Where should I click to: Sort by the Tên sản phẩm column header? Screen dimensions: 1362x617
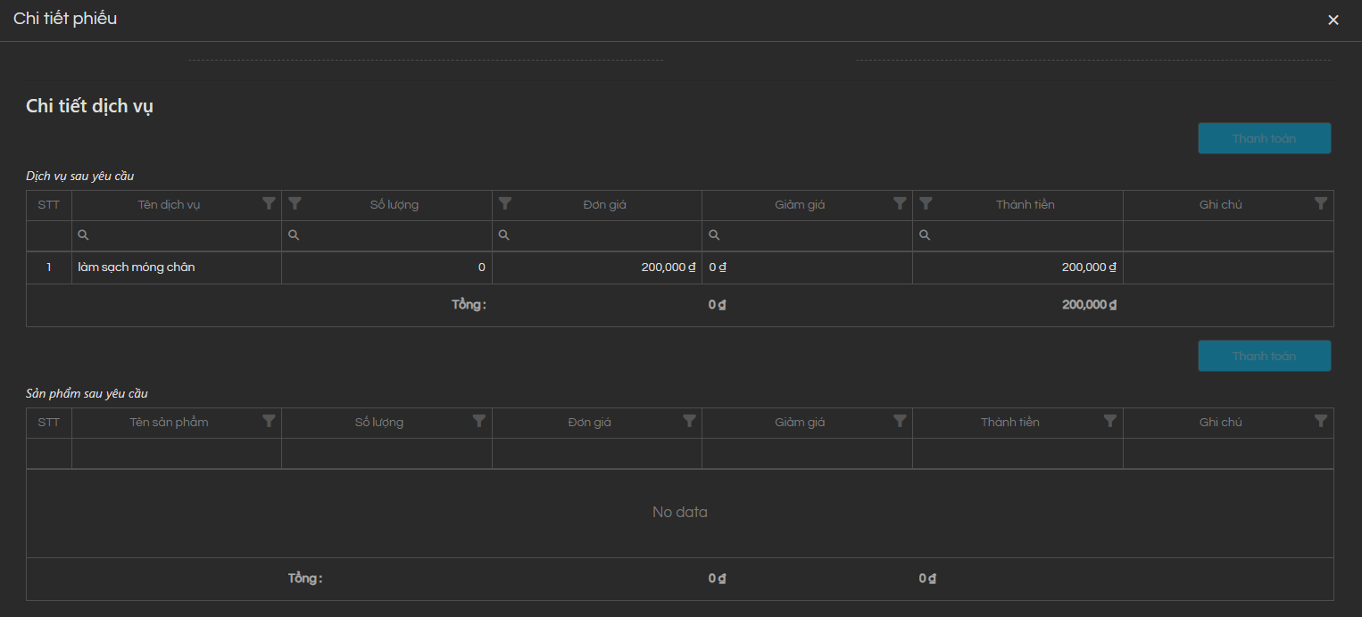click(169, 422)
